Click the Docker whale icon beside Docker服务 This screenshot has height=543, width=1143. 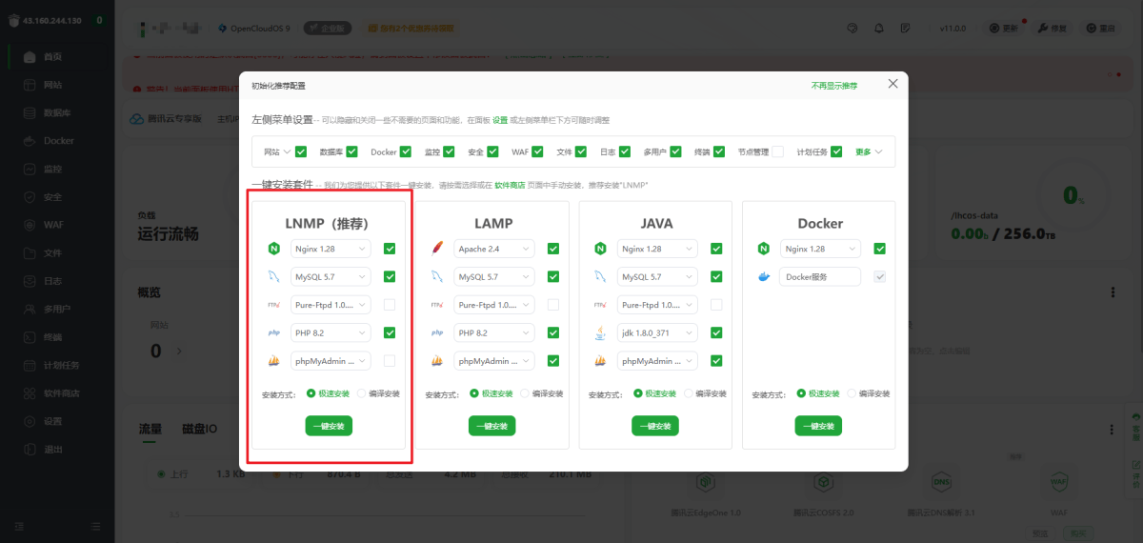pyautogui.click(x=763, y=277)
